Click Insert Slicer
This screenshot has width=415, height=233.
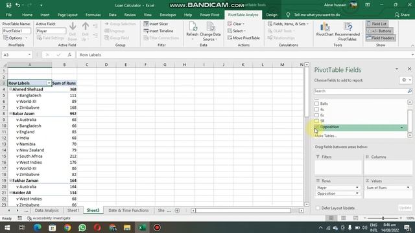pos(156,24)
